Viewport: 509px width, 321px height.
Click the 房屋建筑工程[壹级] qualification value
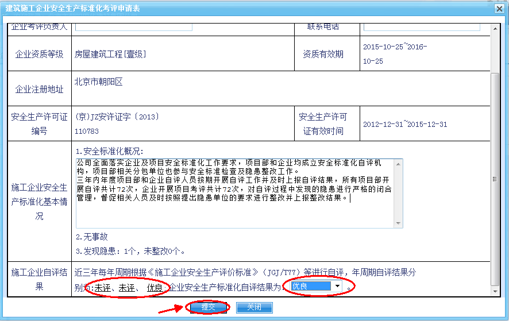pos(110,54)
